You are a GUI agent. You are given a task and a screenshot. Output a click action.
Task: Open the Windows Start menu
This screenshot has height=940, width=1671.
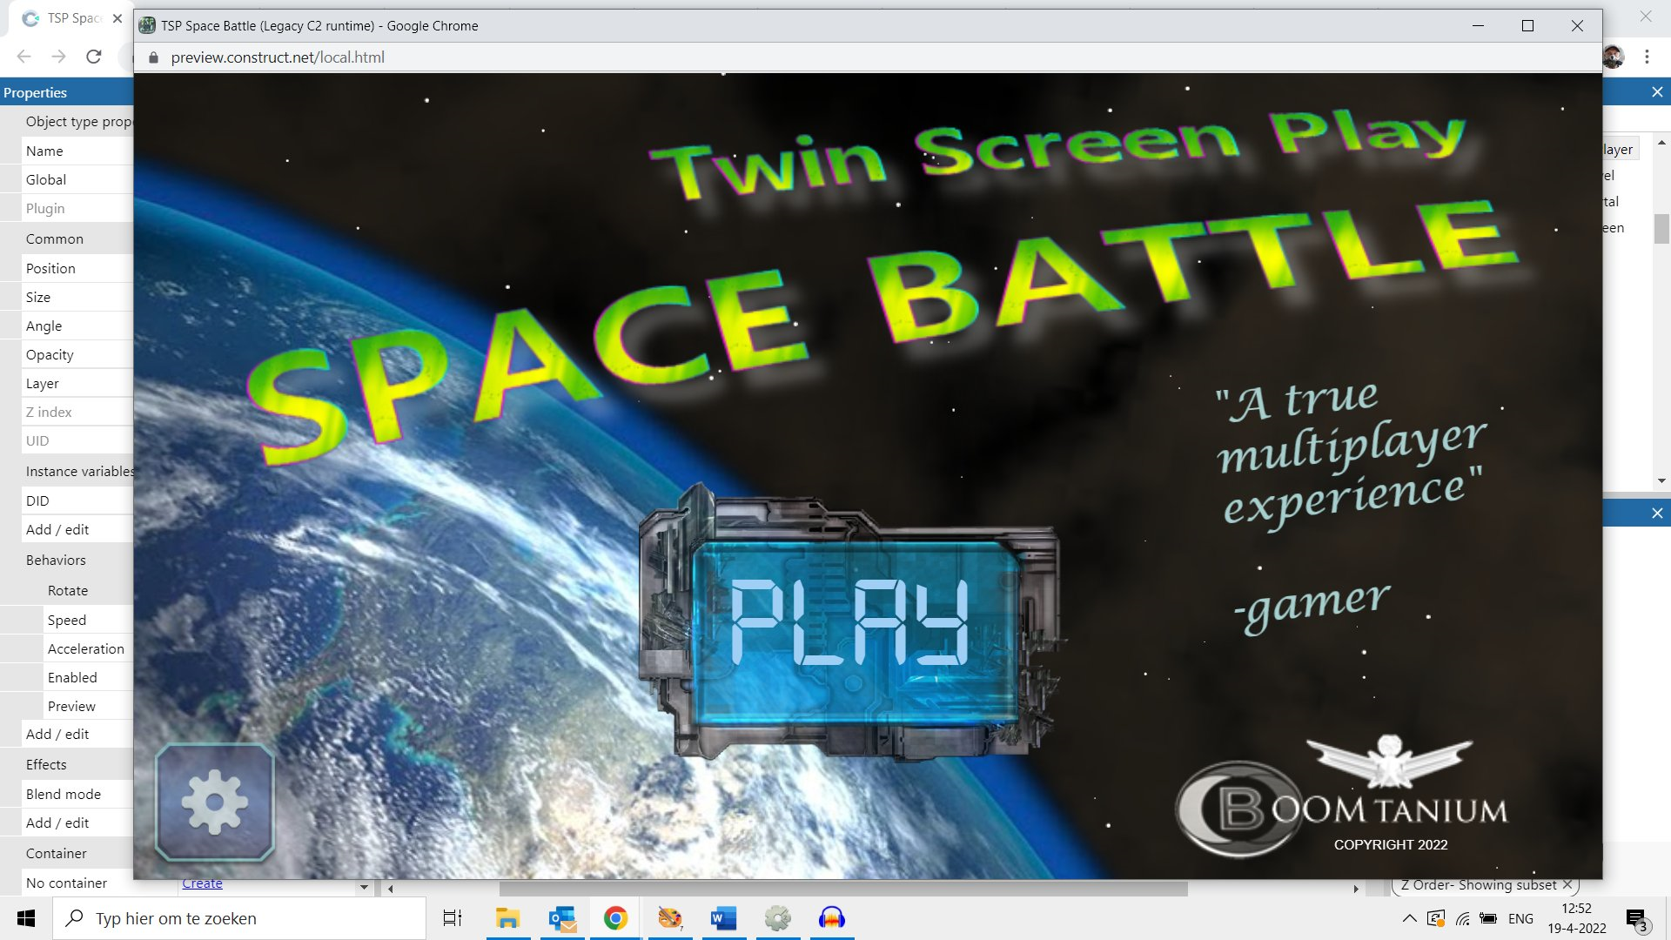[26, 918]
